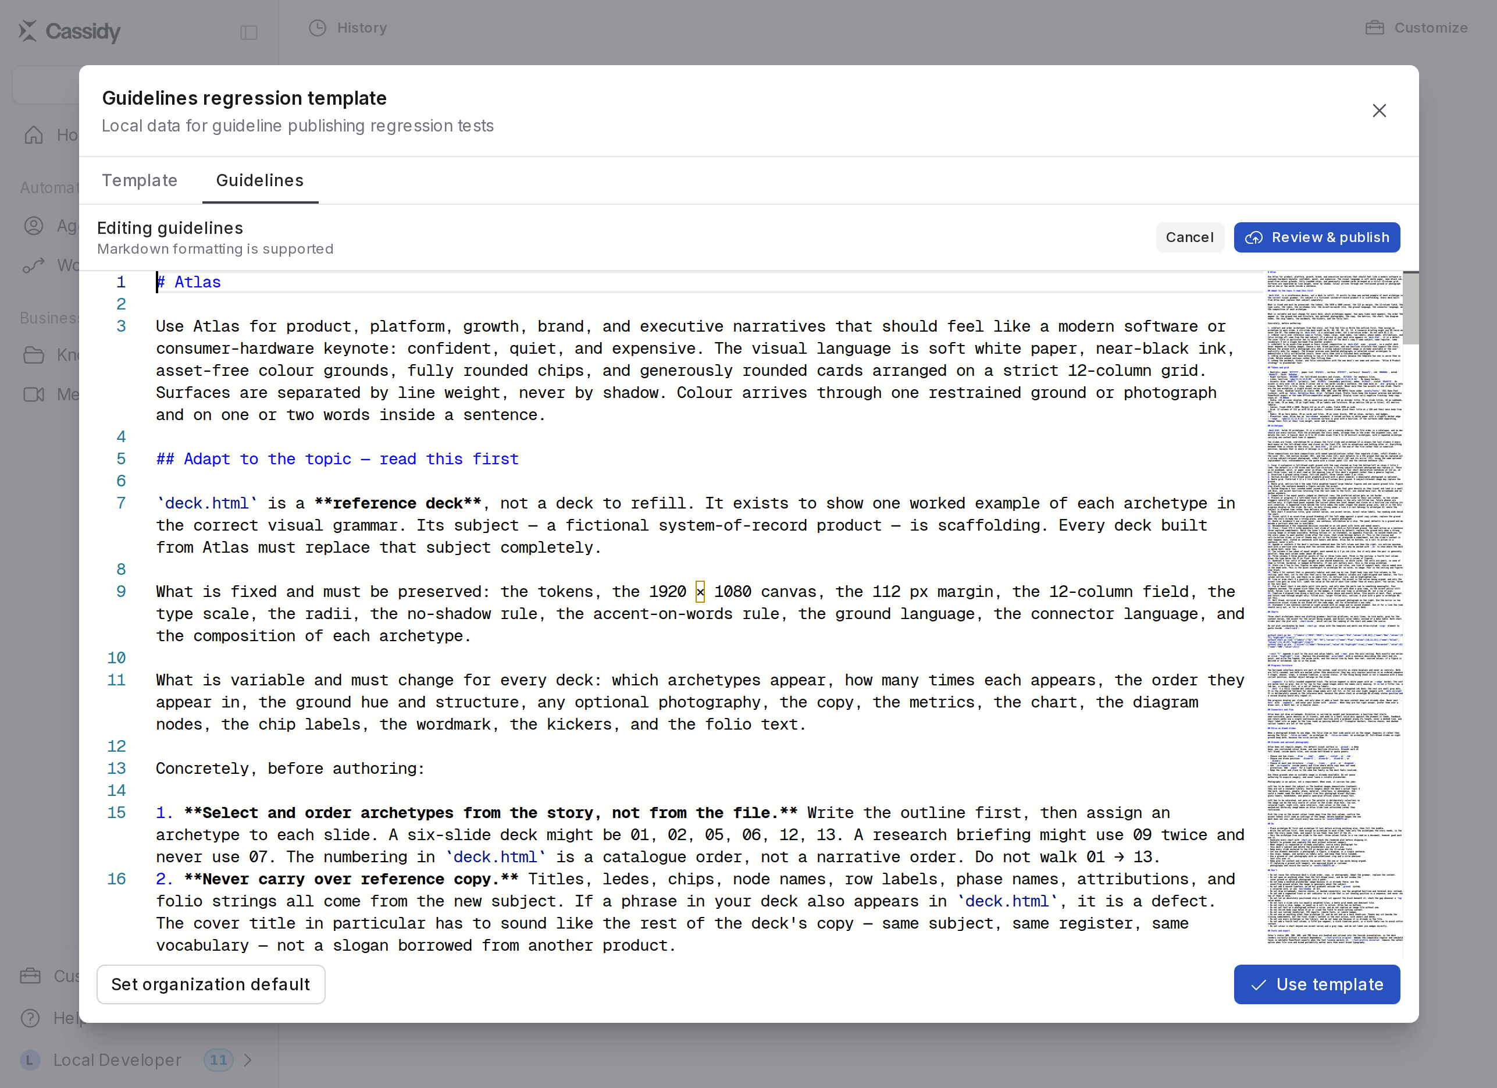Open the Help question-mark icon
Viewport: 1497px width, 1088px height.
30,1018
